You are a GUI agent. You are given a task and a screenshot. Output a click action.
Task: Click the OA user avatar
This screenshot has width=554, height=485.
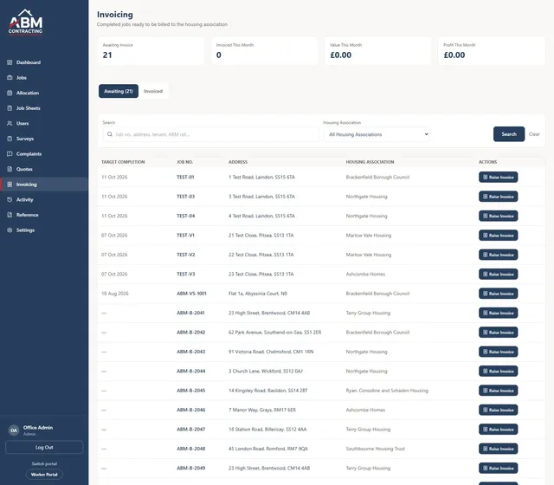click(14, 430)
